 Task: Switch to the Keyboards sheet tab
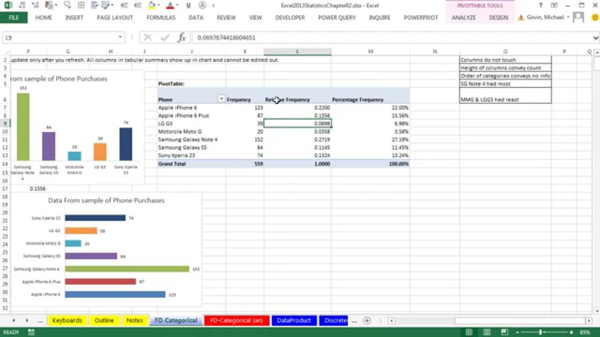pos(67,321)
